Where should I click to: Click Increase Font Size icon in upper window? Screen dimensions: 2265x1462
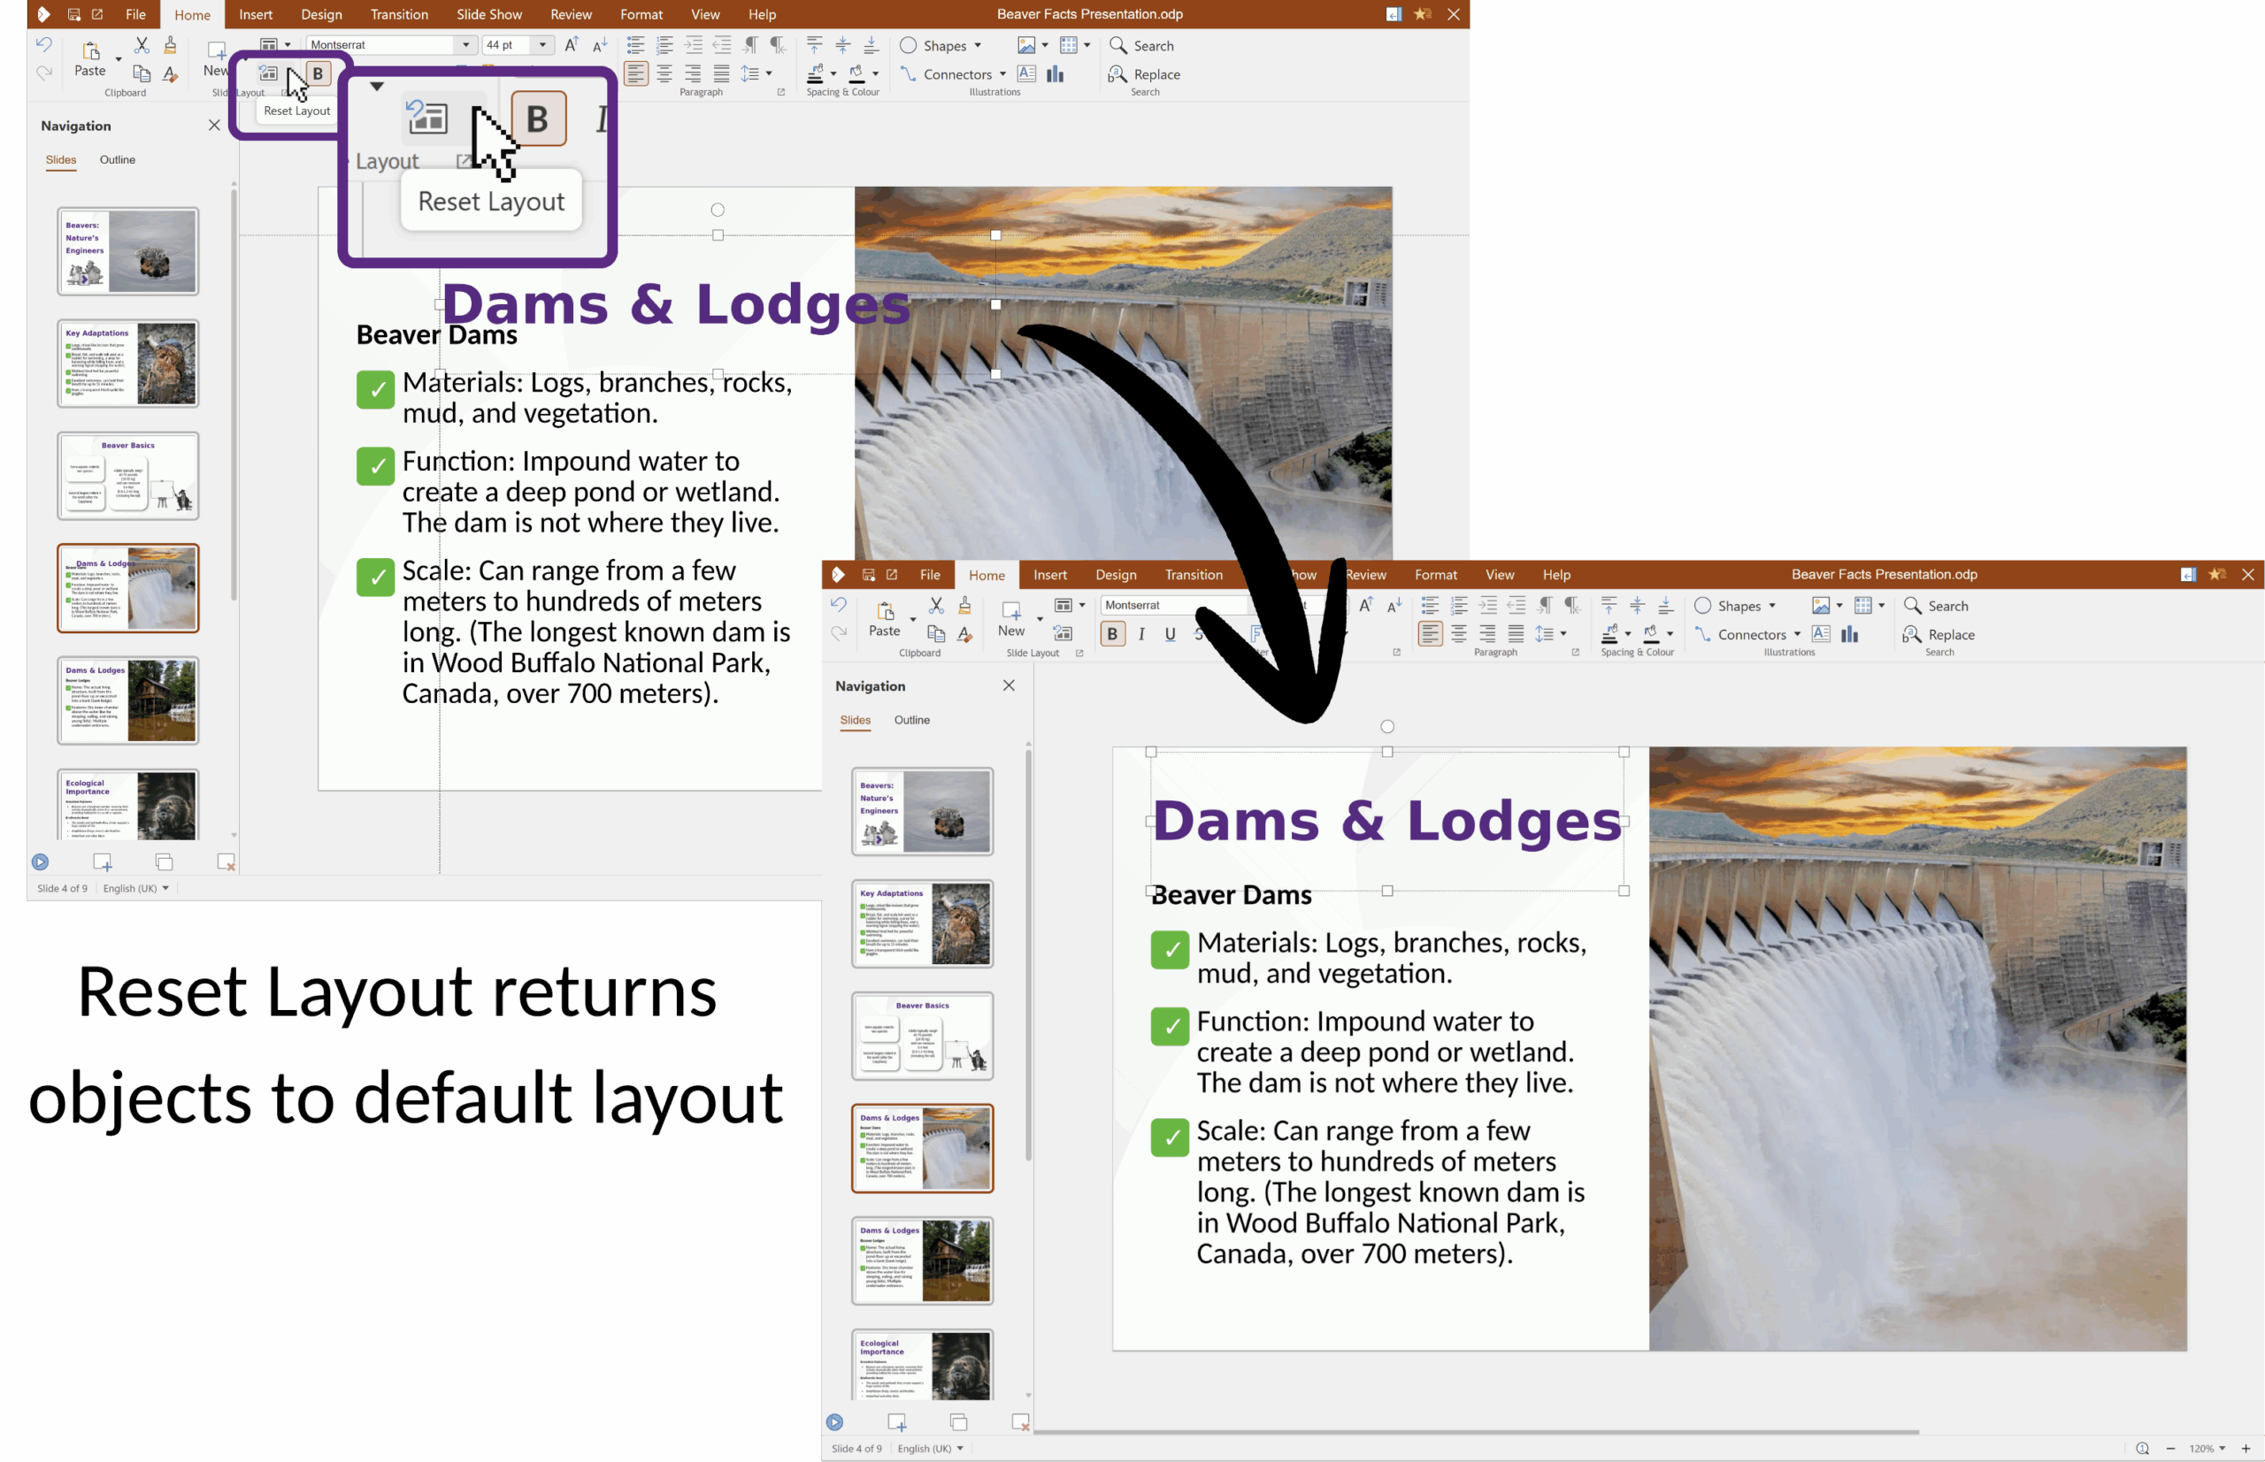pyautogui.click(x=571, y=44)
